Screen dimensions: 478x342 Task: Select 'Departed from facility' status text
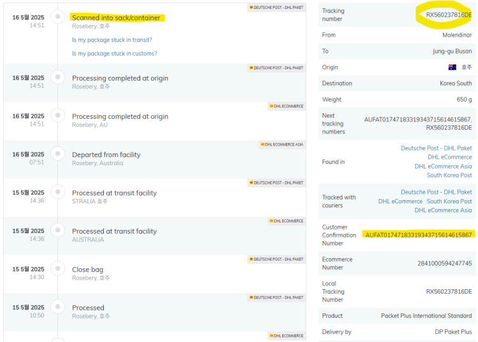point(106,154)
